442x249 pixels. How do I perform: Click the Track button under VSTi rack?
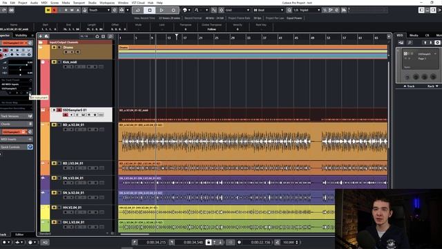pyautogui.click(x=409, y=86)
